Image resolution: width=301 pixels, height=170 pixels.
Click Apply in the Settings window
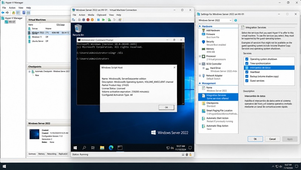(x=290, y=139)
